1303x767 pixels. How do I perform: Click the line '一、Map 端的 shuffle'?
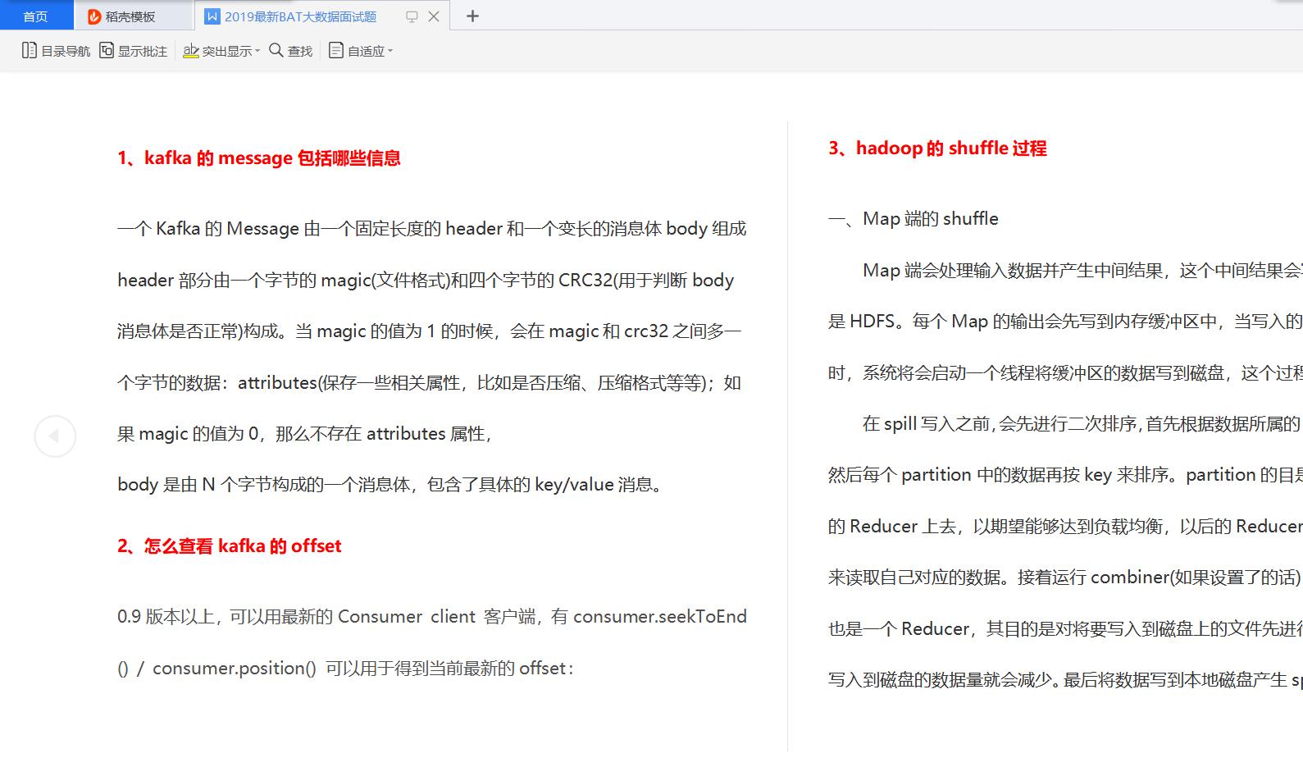coord(913,219)
